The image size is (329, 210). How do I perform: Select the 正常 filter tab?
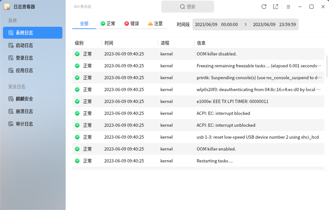108,23
